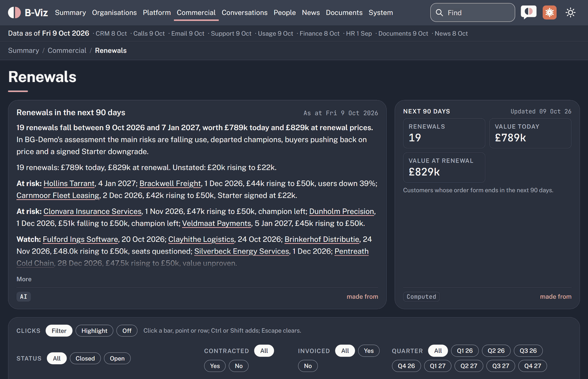Viewport: 588px width, 379px height.
Task: Toggle light mode with the sun icon
Action: click(570, 12)
